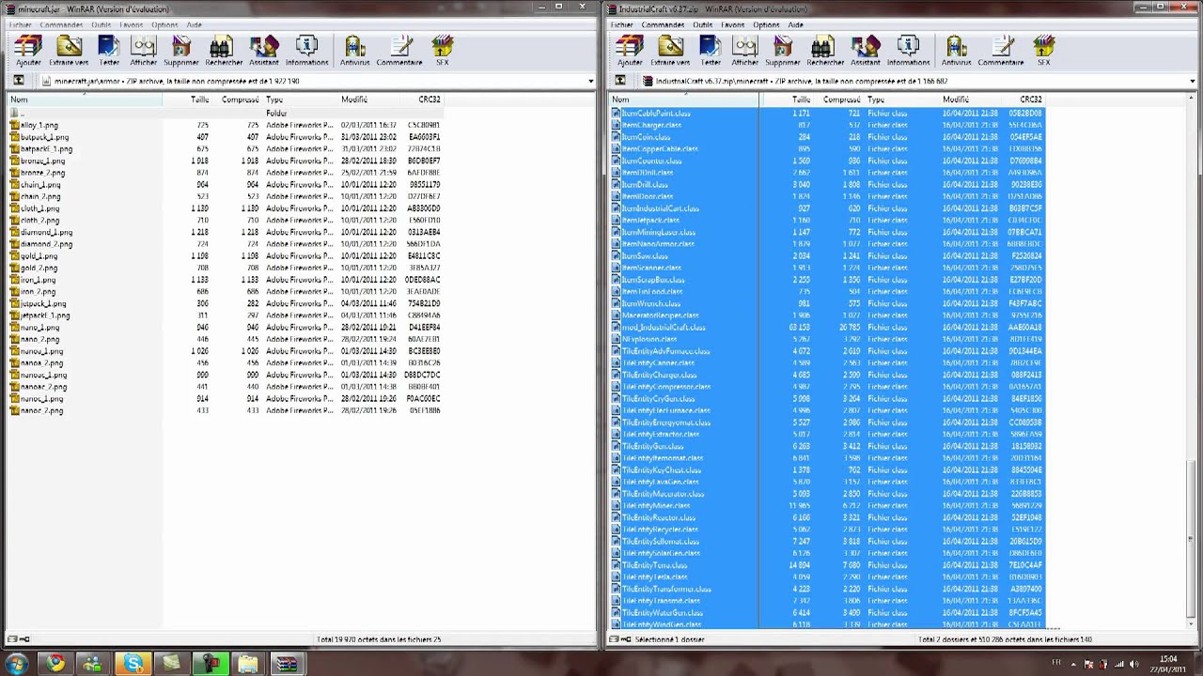This screenshot has height=676, width=1203.
Task: Open Assistant wizard in minecraft.jar window
Action: 264,50
